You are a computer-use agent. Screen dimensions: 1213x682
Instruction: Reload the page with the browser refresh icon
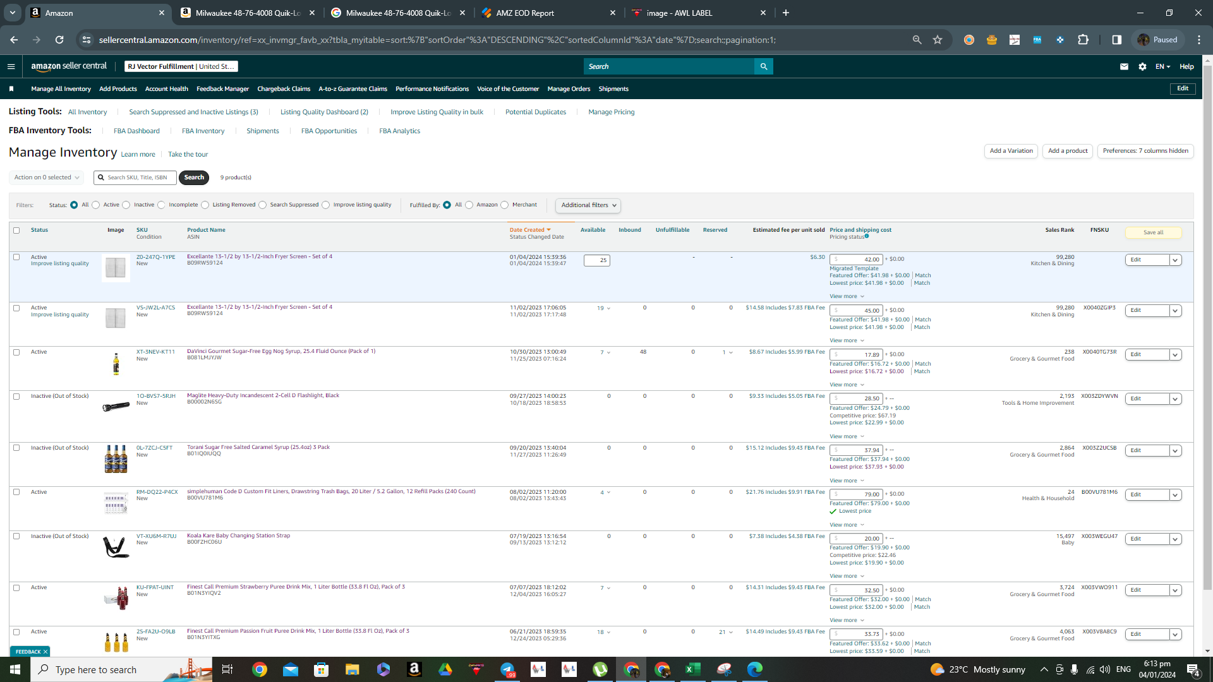(x=59, y=40)
